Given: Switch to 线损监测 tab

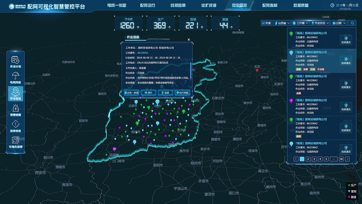Looking at the screenshot, I should [178, 5].
